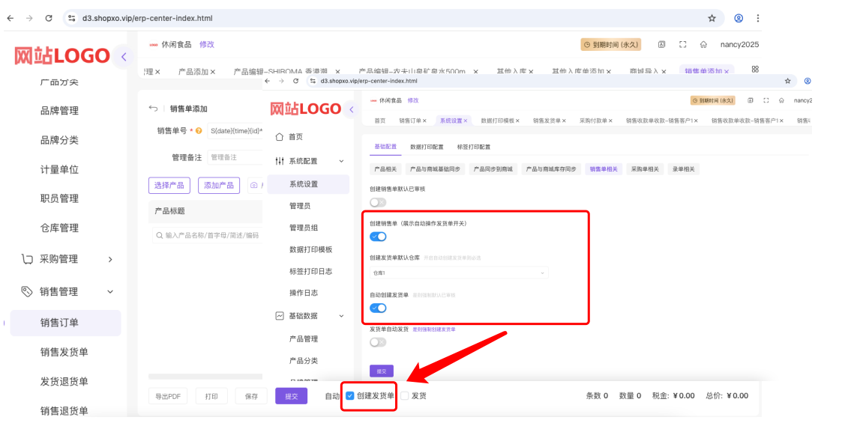
Task: Click the 添加产品 button
Action: 219,186
